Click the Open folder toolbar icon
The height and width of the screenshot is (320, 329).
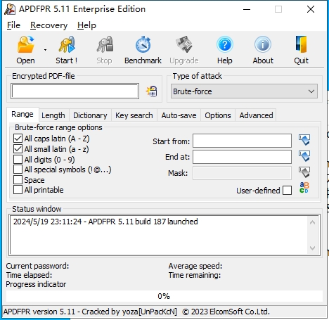click(x=25, y=44)
